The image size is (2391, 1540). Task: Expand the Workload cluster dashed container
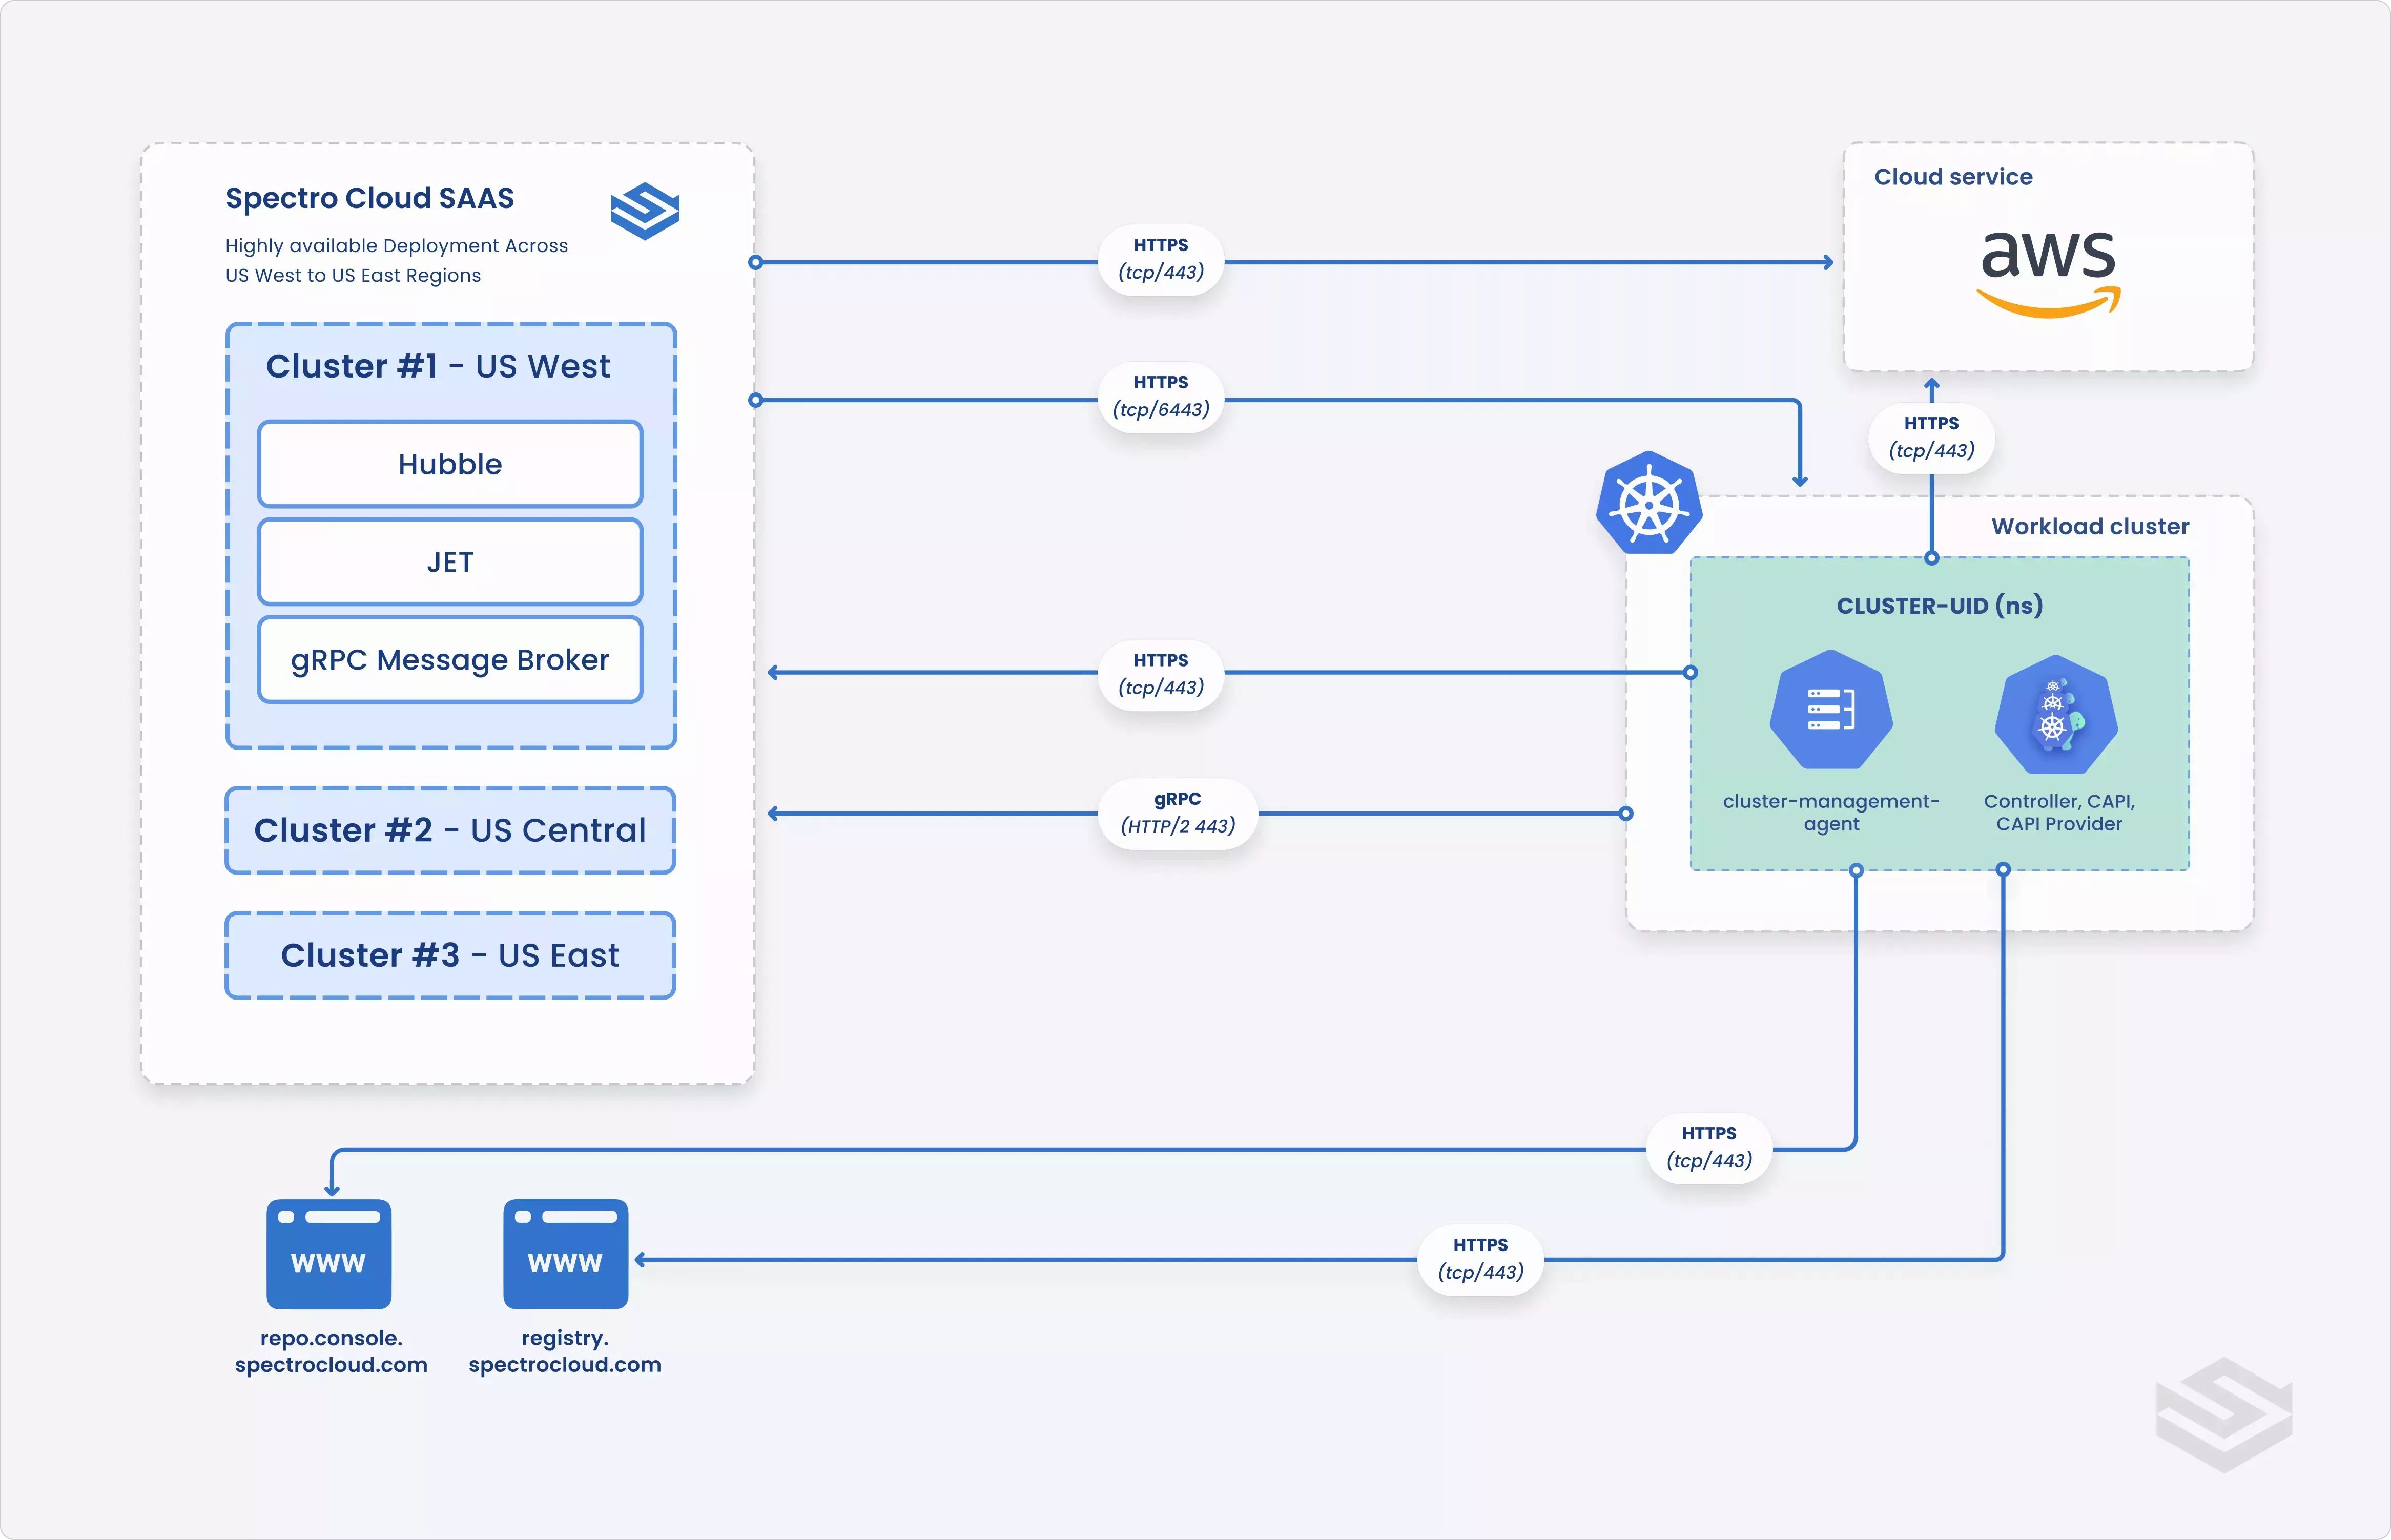[x=2088, y=525]
